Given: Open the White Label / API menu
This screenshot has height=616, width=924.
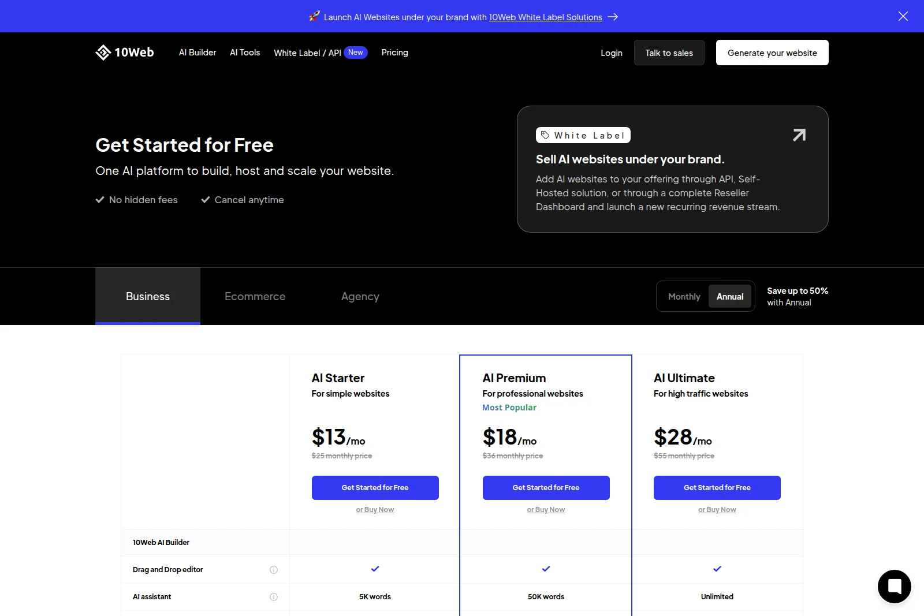Looking at the screenshot, I should [307, 53].
